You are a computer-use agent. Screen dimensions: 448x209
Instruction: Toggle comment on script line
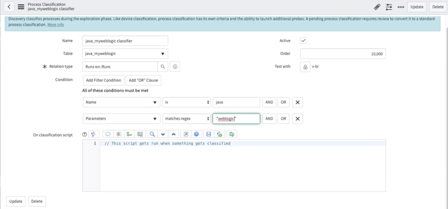coord(108,134)
